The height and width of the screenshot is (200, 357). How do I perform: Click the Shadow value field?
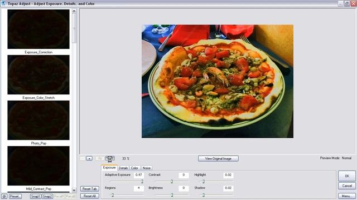point(228,188)
